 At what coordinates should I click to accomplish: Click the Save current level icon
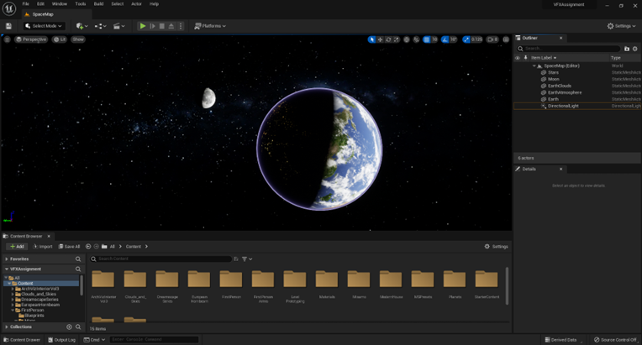[8, 26]
